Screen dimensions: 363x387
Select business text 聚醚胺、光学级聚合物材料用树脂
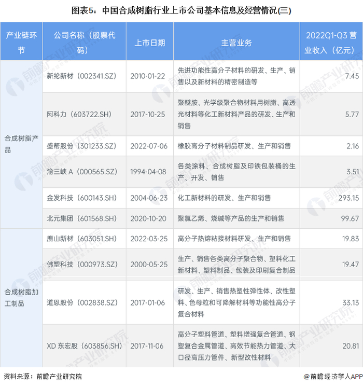[227, 103]
